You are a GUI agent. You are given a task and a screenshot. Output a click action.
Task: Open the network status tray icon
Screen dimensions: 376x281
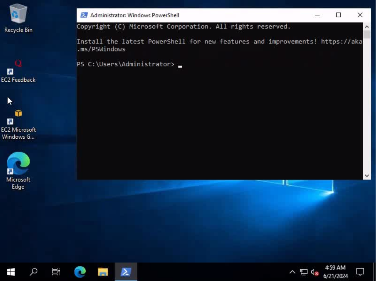(304, 272)
